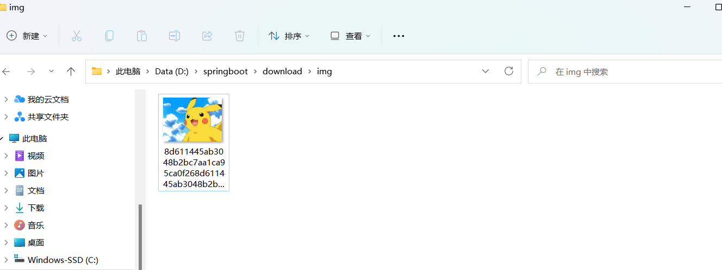
Task: Click the Copy icon in toolbar
Action: [109, 36]
